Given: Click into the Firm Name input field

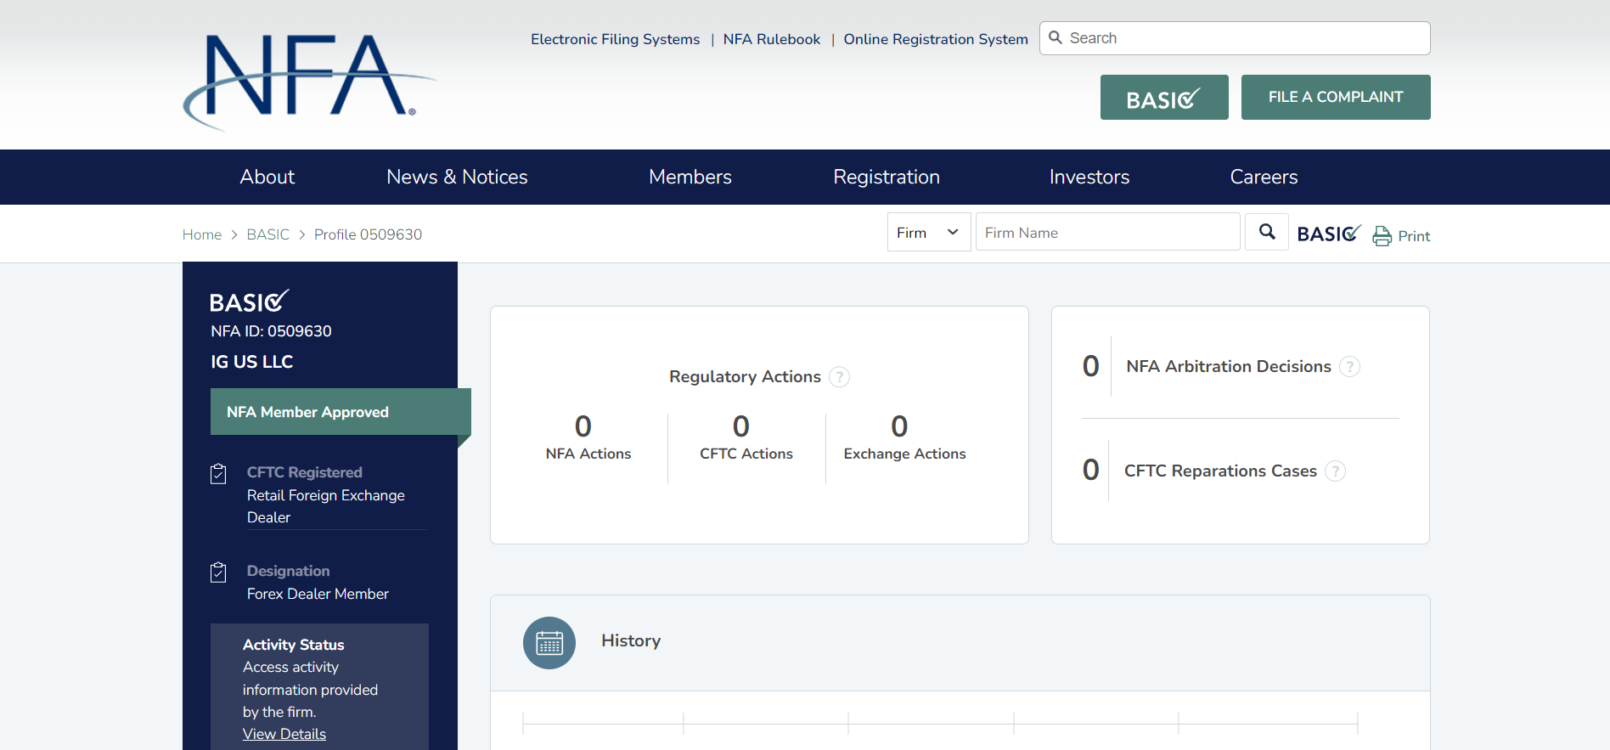Looking at the screenshot, I should point(1107,233).
